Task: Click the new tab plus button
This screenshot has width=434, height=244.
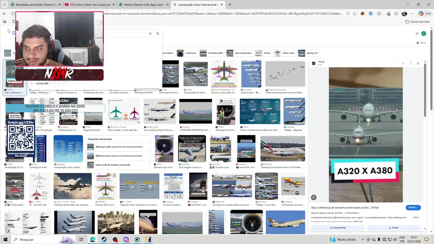Action: tap(230, 4)
